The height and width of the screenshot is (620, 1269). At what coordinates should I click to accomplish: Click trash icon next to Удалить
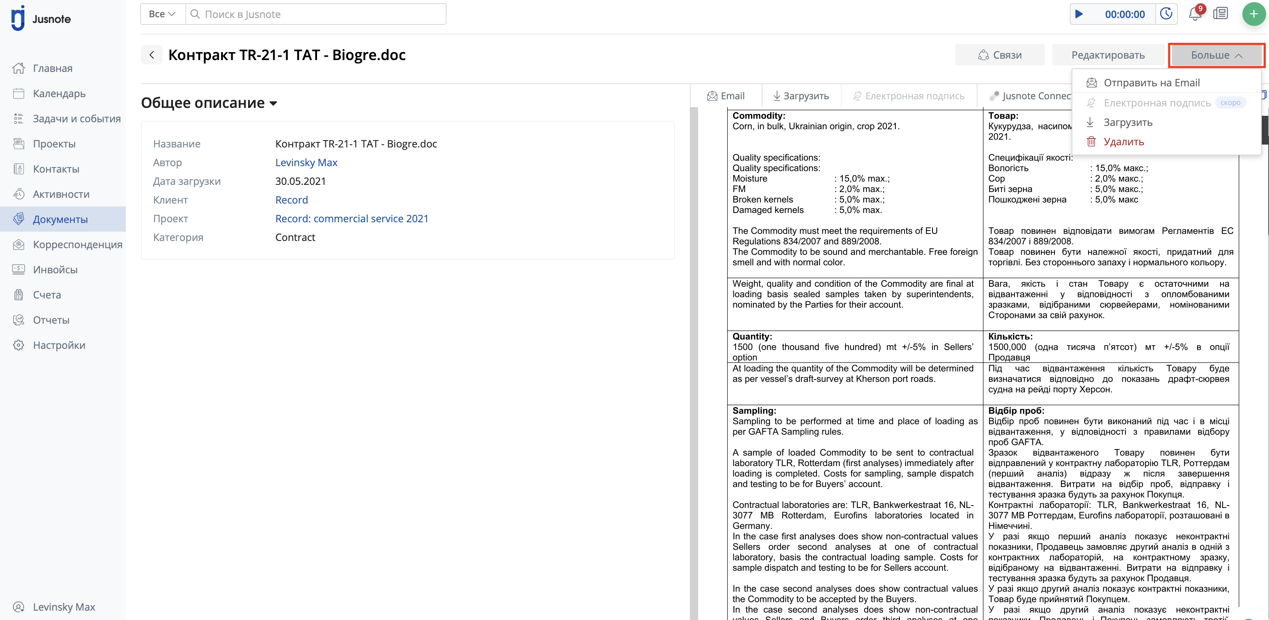coord(1091,141)
